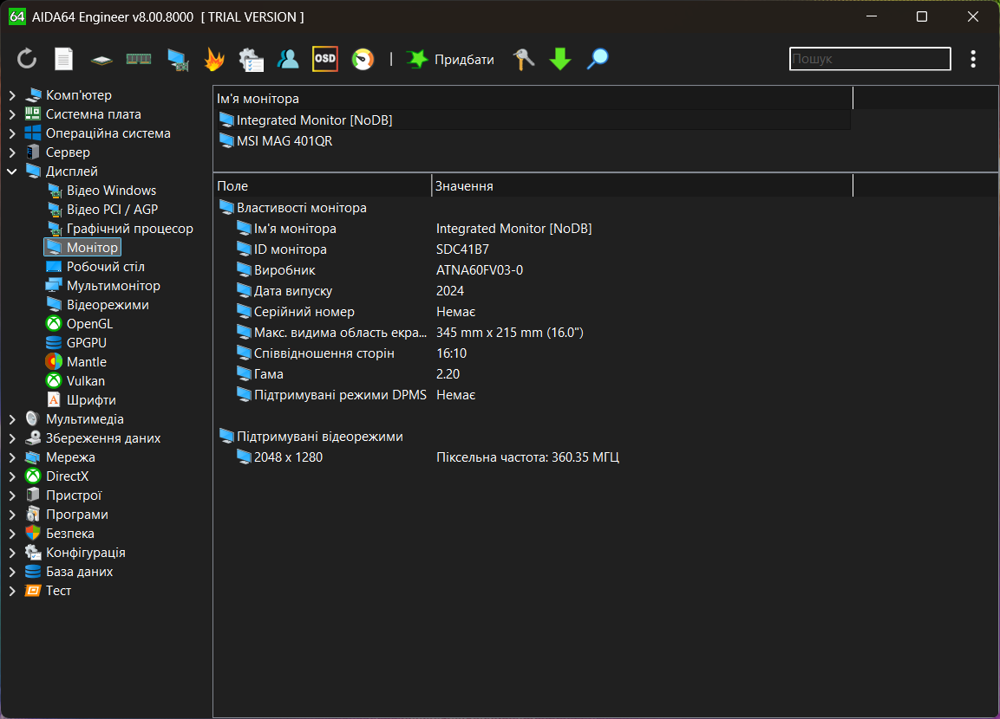
Task: Open the preferences wrench icon
Action: click(524, 59)
